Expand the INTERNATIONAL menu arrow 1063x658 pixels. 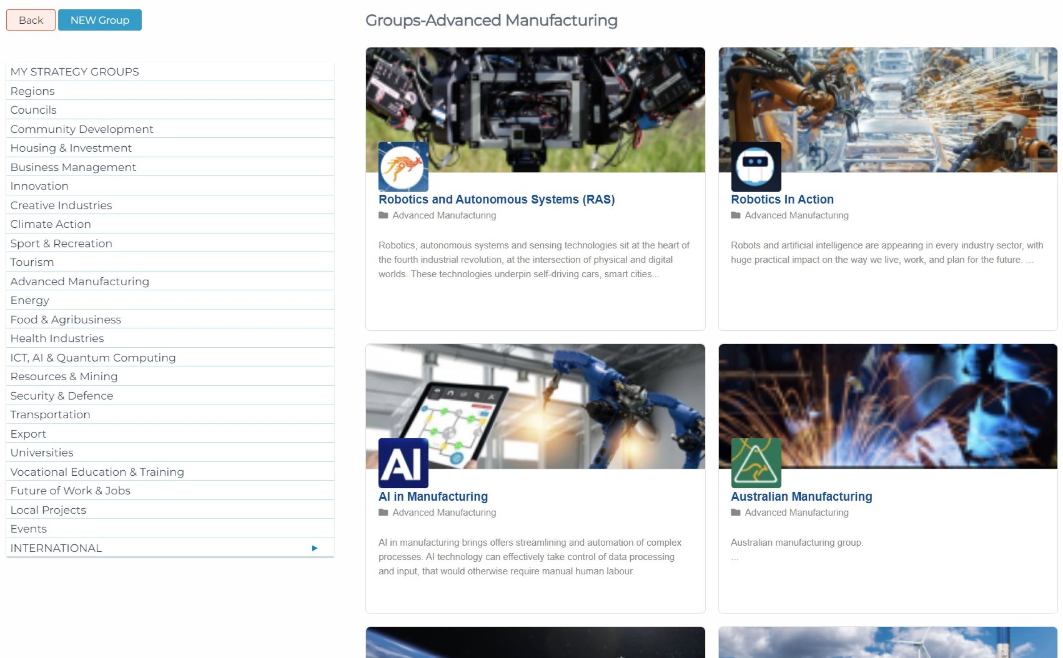314,548
